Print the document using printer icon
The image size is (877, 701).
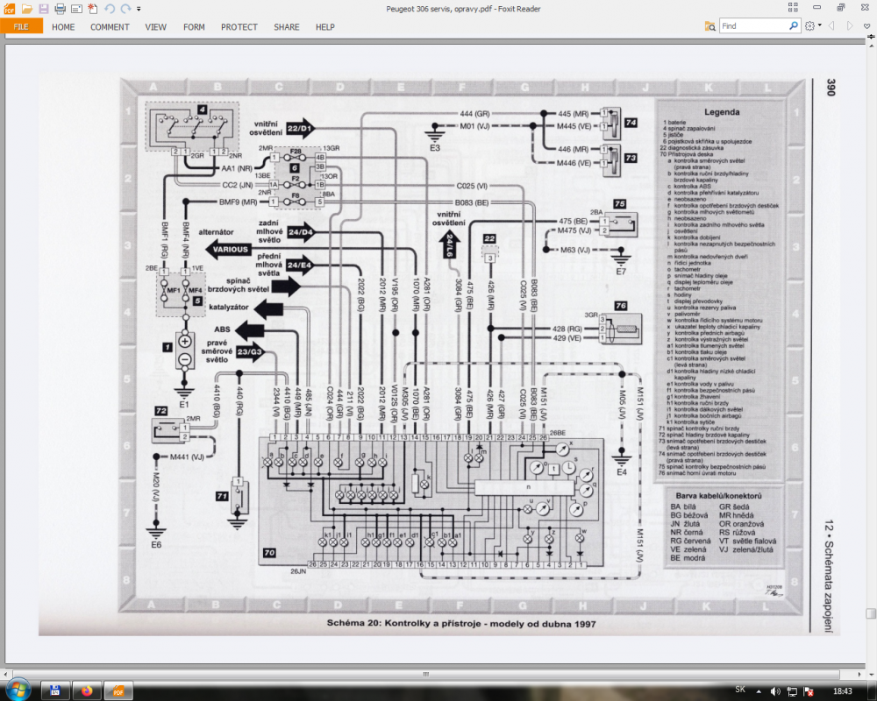point(60,9)
